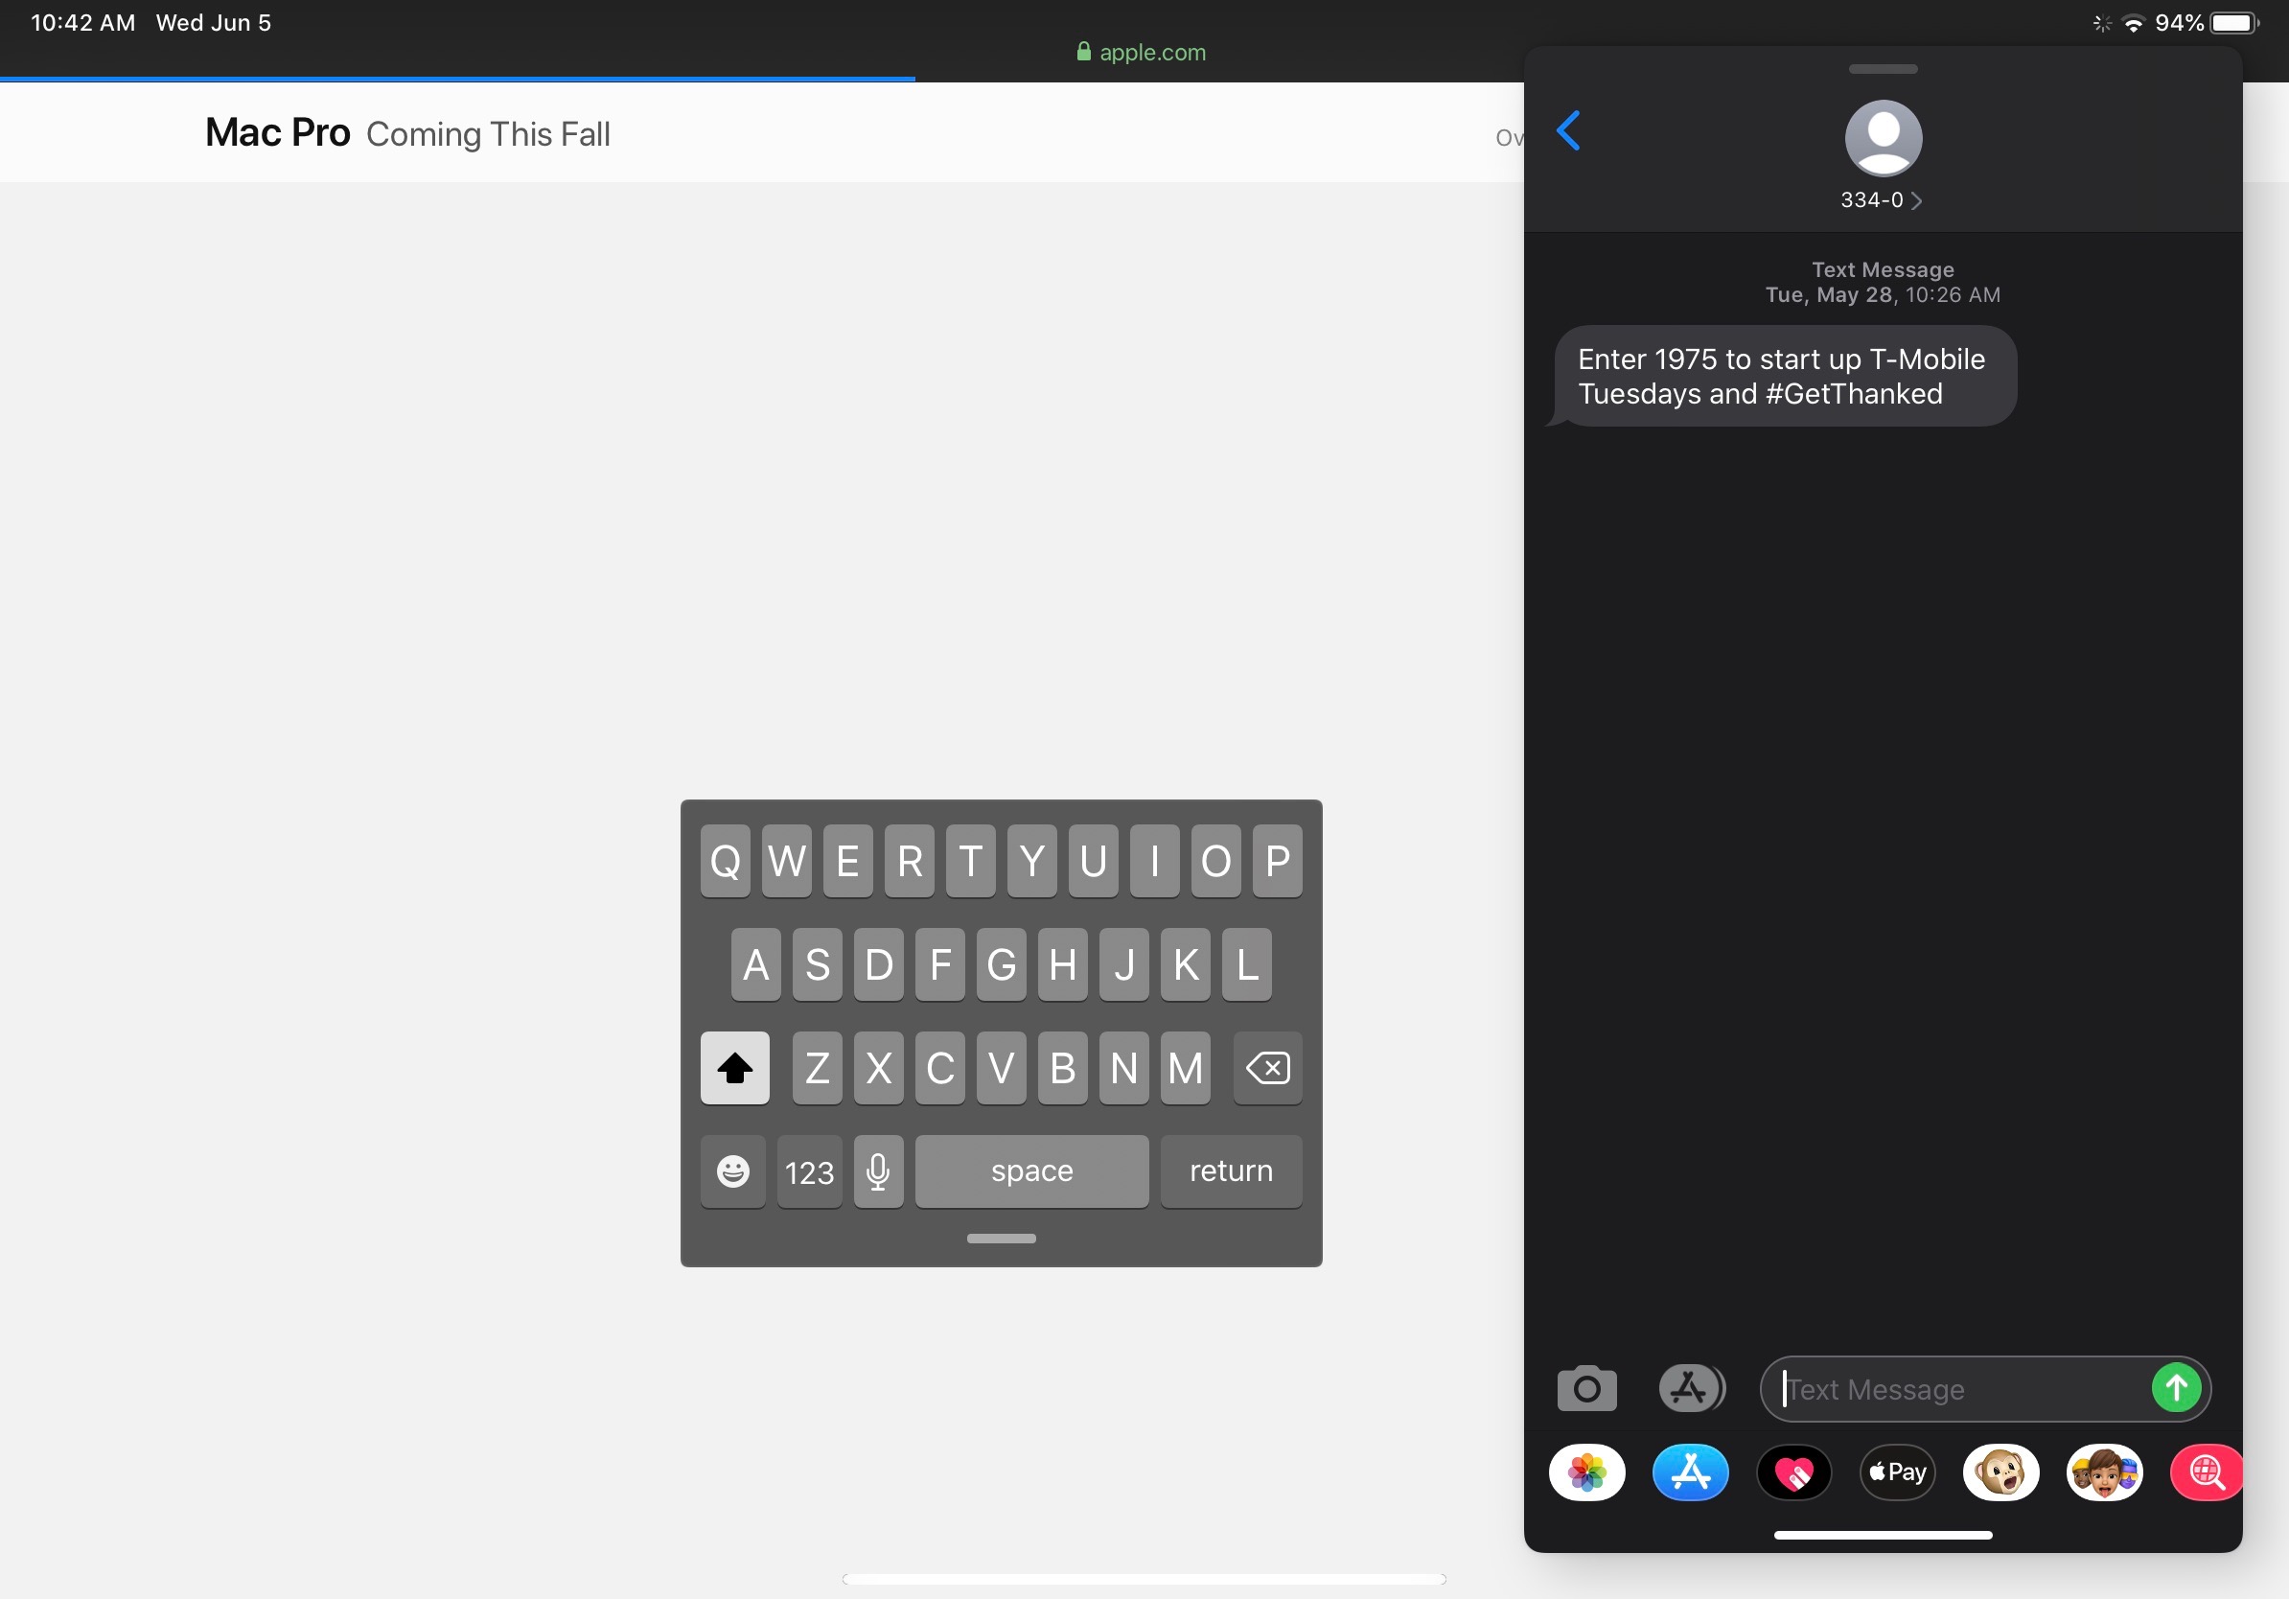
Task: Tap the Safari home indicator bar
Action: coord(1144,1579)
